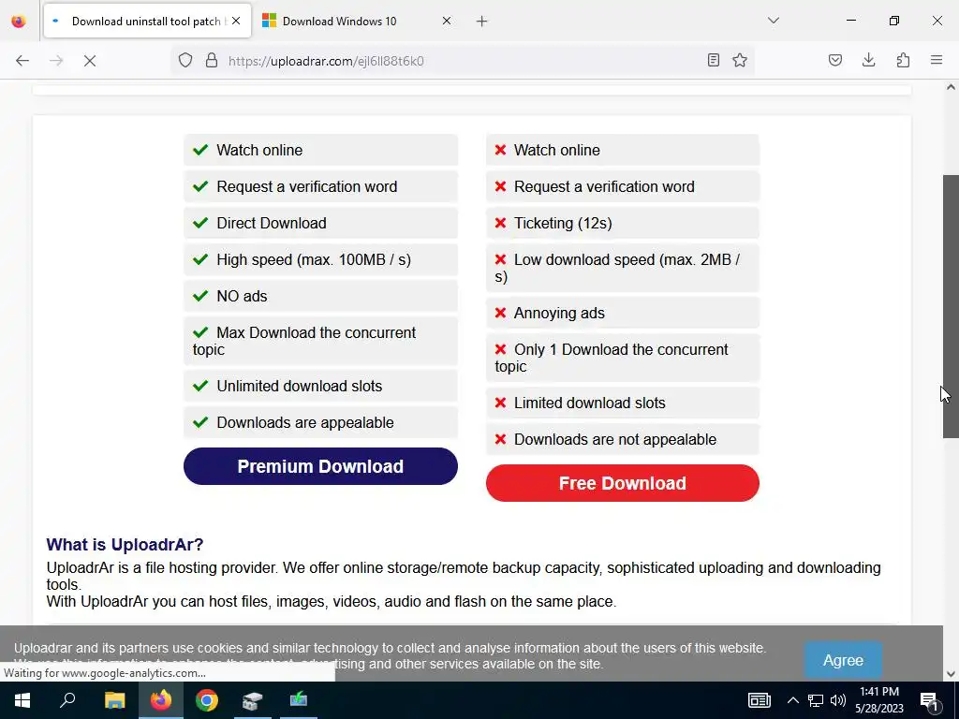Click the vertical scrollbar thumb

[951, 306]
